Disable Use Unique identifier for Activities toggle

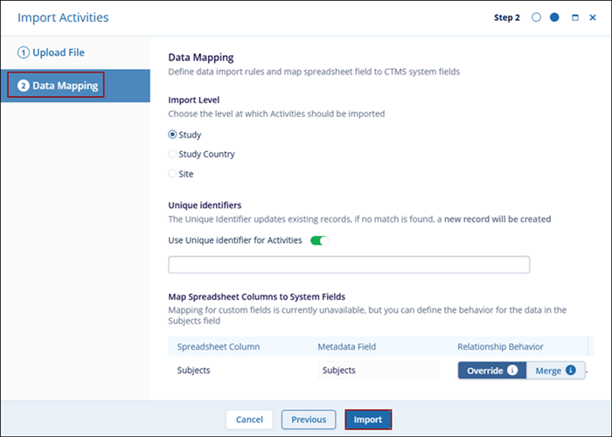coord(319,240)
